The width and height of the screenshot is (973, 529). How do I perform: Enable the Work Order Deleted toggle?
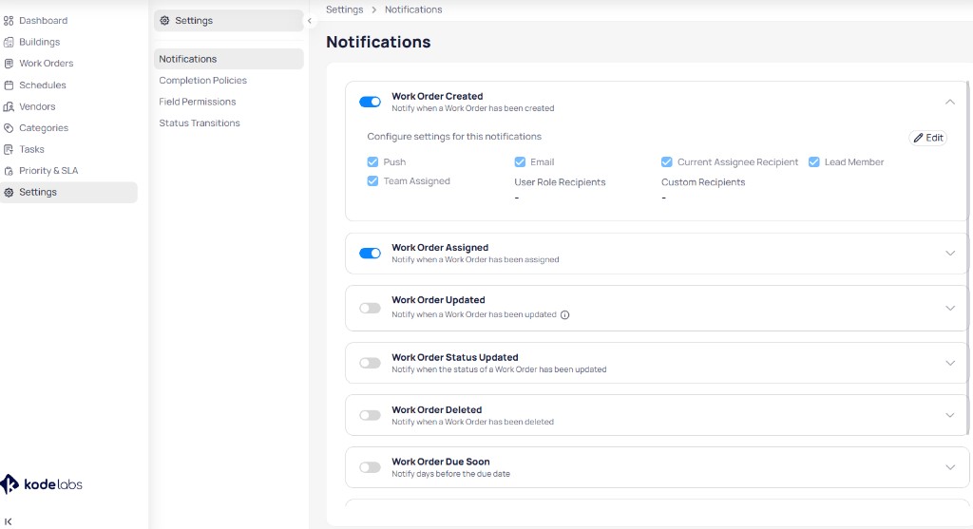tap(370, 415)
